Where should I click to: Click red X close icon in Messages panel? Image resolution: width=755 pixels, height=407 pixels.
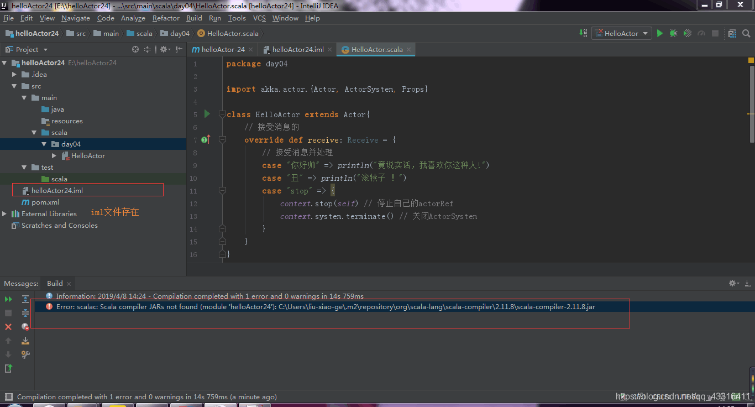click(8, 327)
